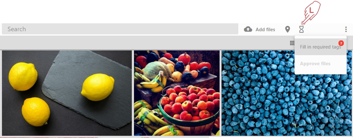The width and height of the screenshot is (353, 138).
Task: Open the lemons photo thumbnail
Action: click(x=67, y=93)
